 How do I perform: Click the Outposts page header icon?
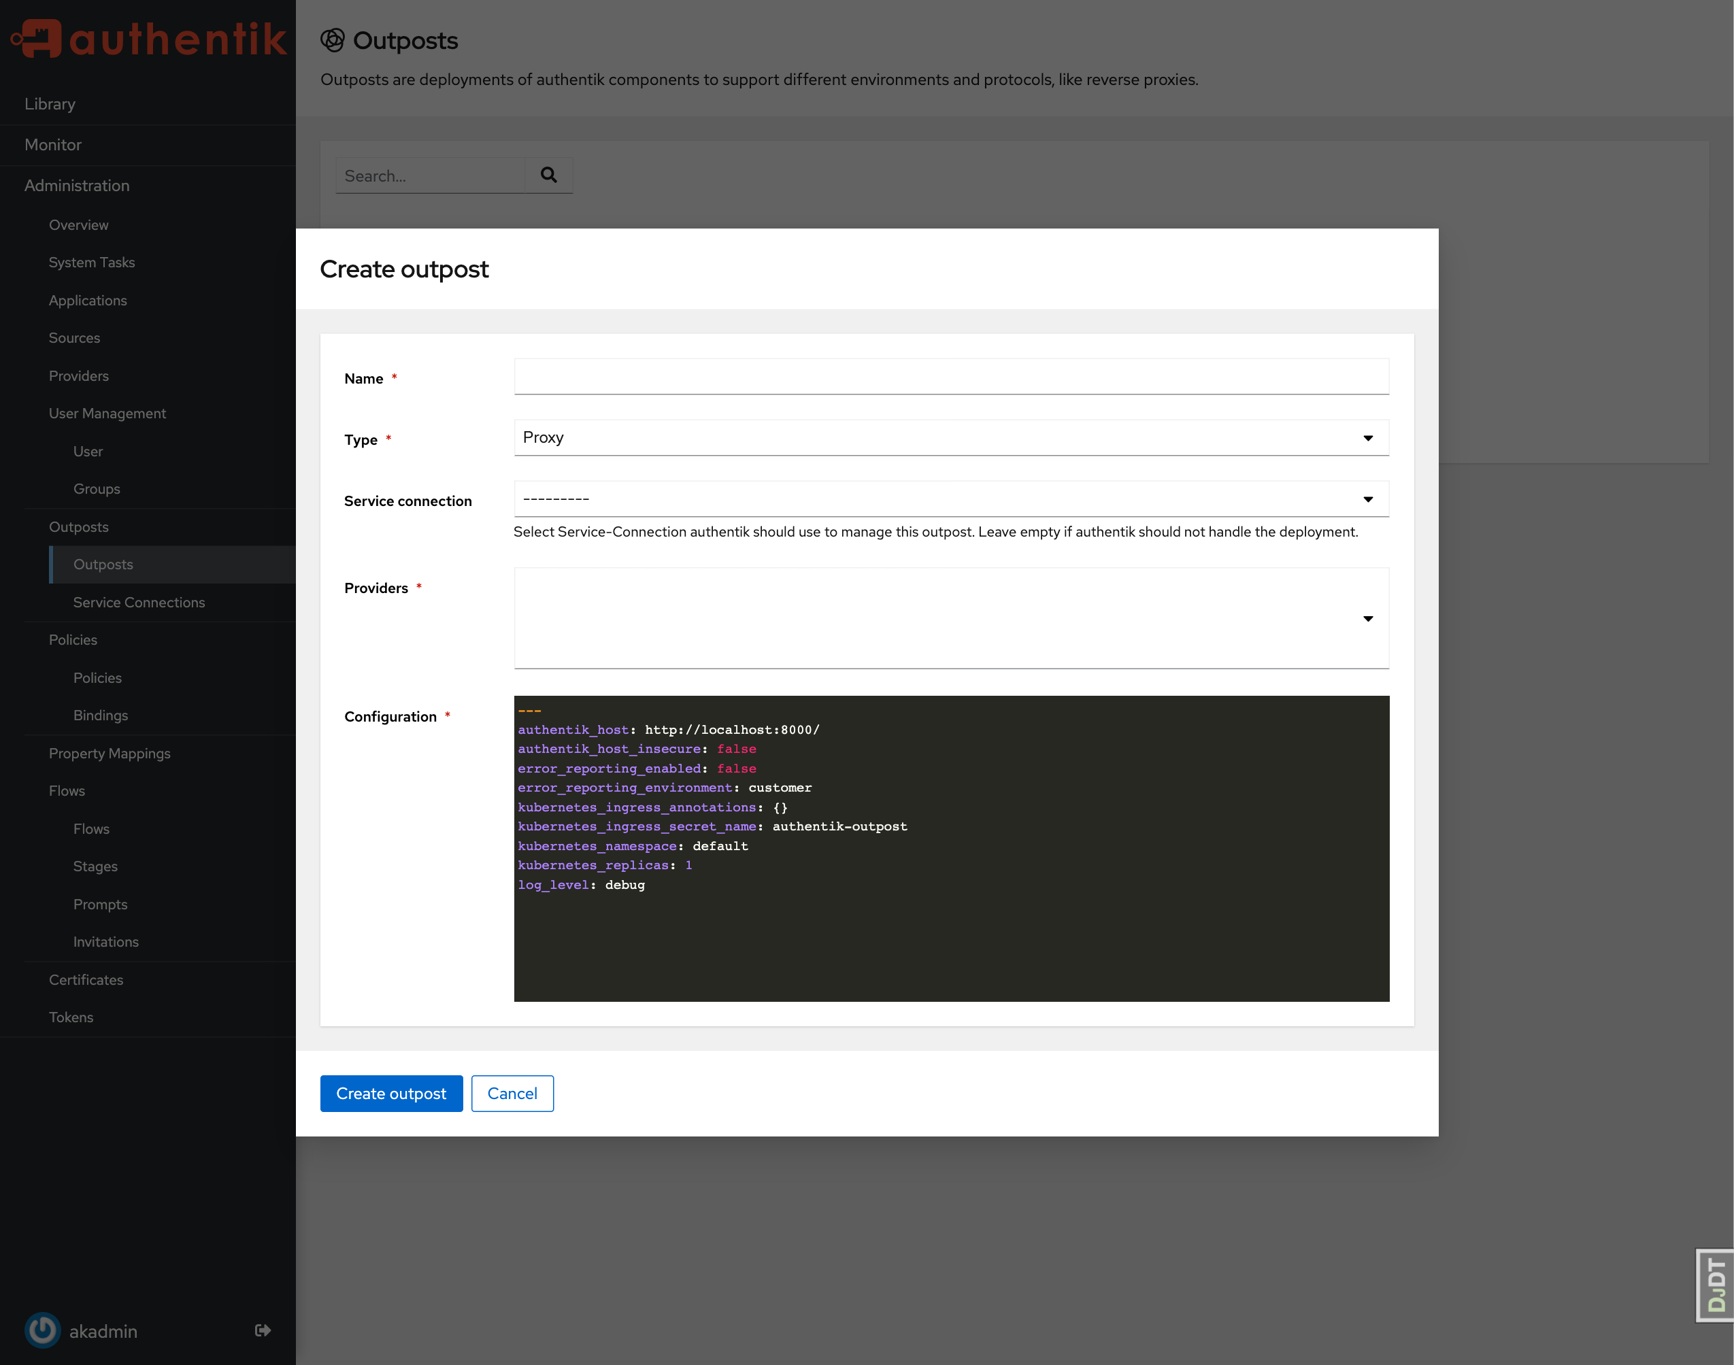(332, 40)
